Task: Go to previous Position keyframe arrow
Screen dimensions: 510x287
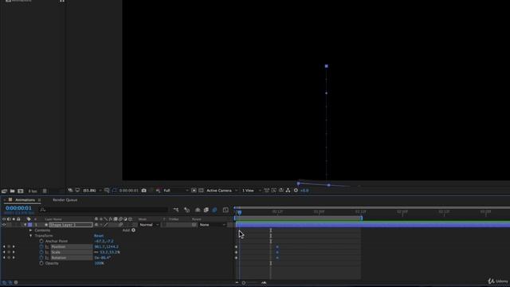Action: click(x=4, y=246)
